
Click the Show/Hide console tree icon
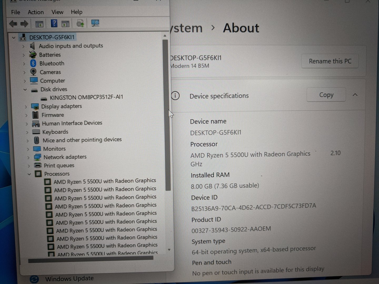pos(39,24)
